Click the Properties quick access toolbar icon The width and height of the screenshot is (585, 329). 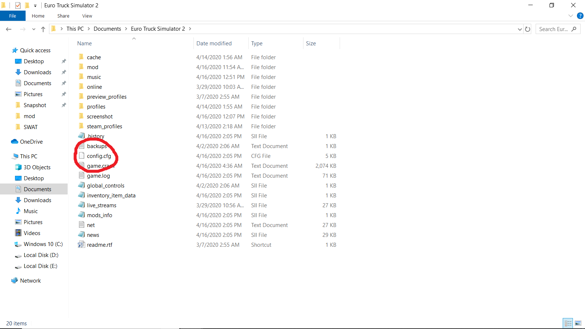pos(18,5)
